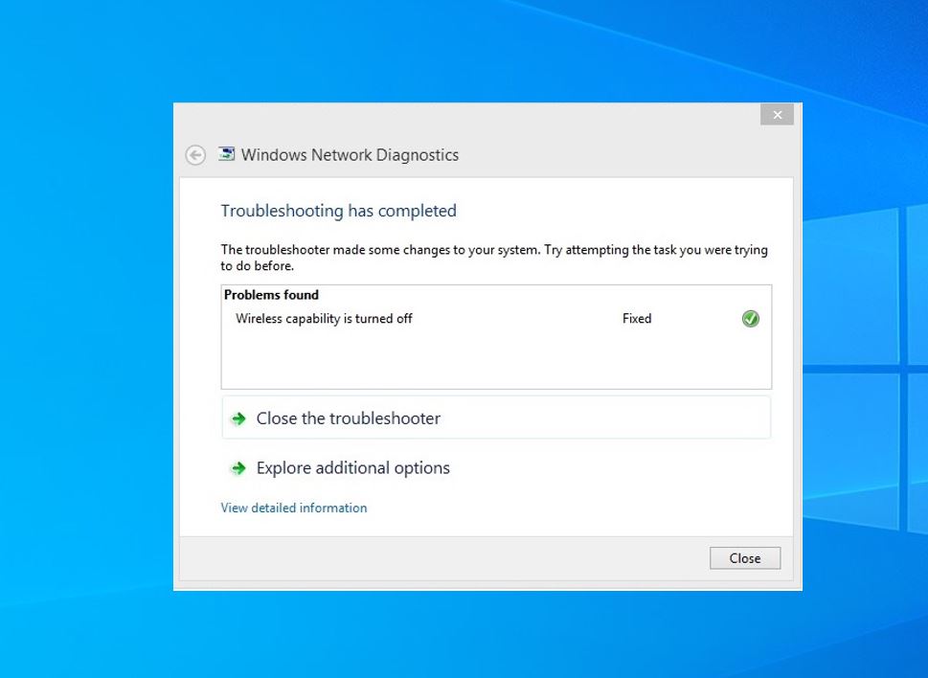928x678 pixels.
Task: Click empty desktop area left of the dialog
Action: tap(86, 343)
